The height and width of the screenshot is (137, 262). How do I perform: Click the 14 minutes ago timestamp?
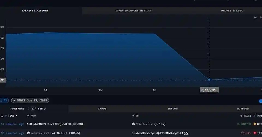(x=12, y=124)
